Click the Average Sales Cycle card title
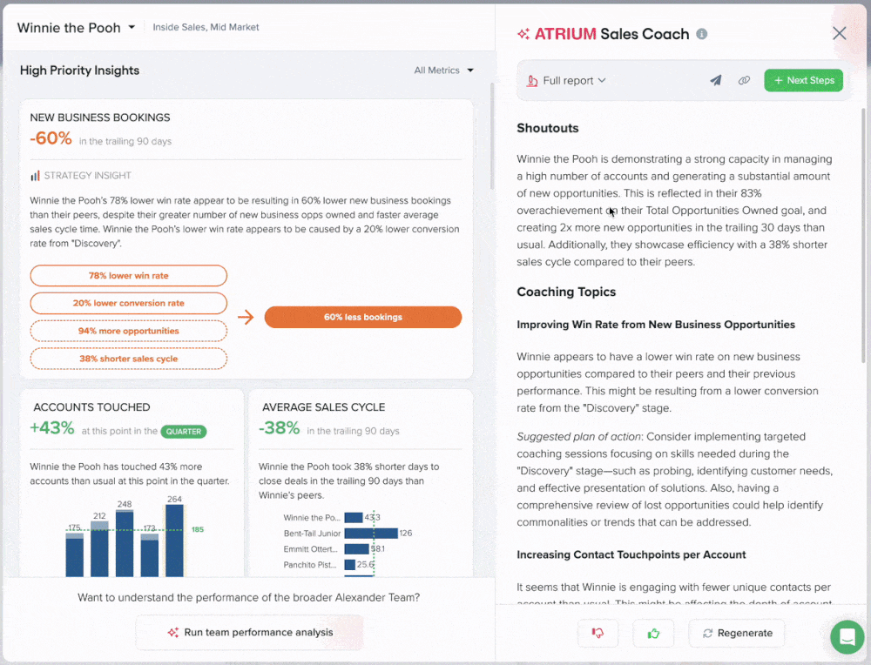The height and width of the screenshot is (665, 871). (x=324, y=407)
